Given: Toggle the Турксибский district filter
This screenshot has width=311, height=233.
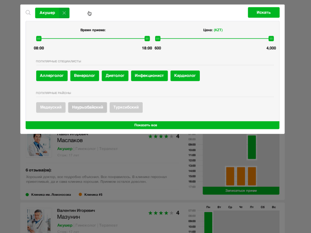Looking at the screenshot, I should (126, 108).
